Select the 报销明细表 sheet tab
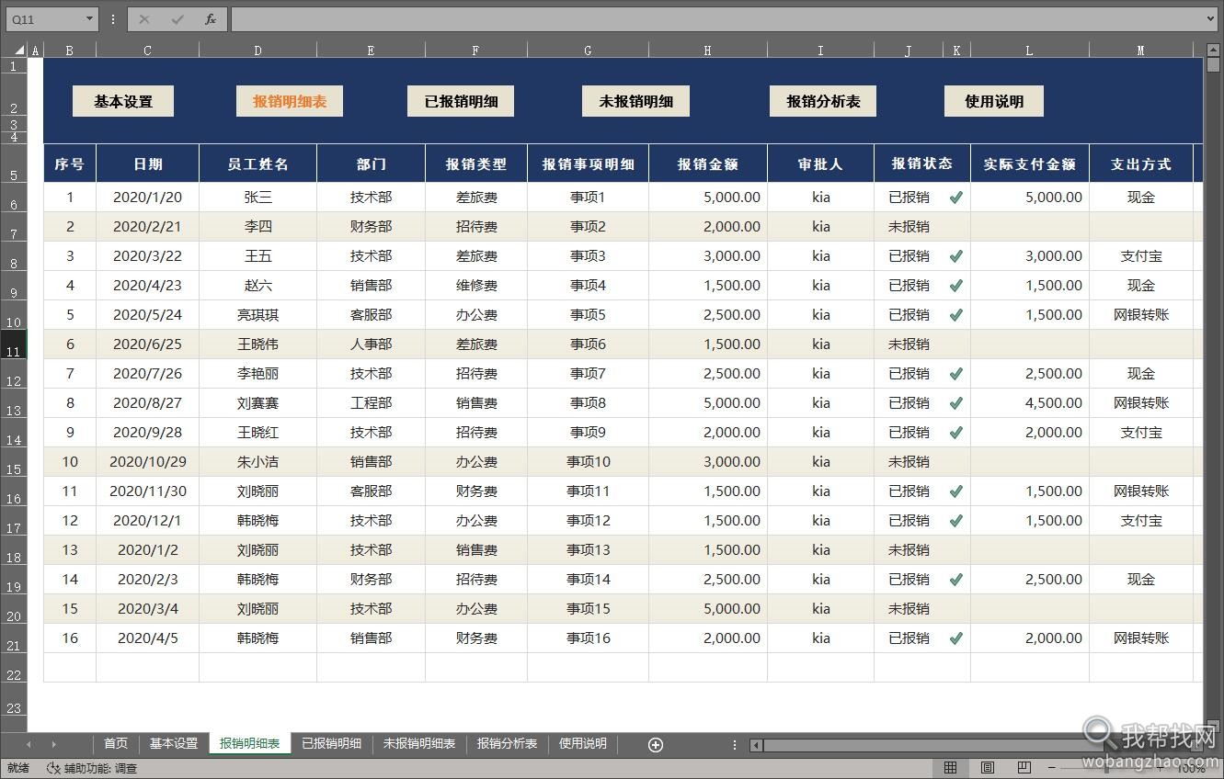 coord(249,744)
